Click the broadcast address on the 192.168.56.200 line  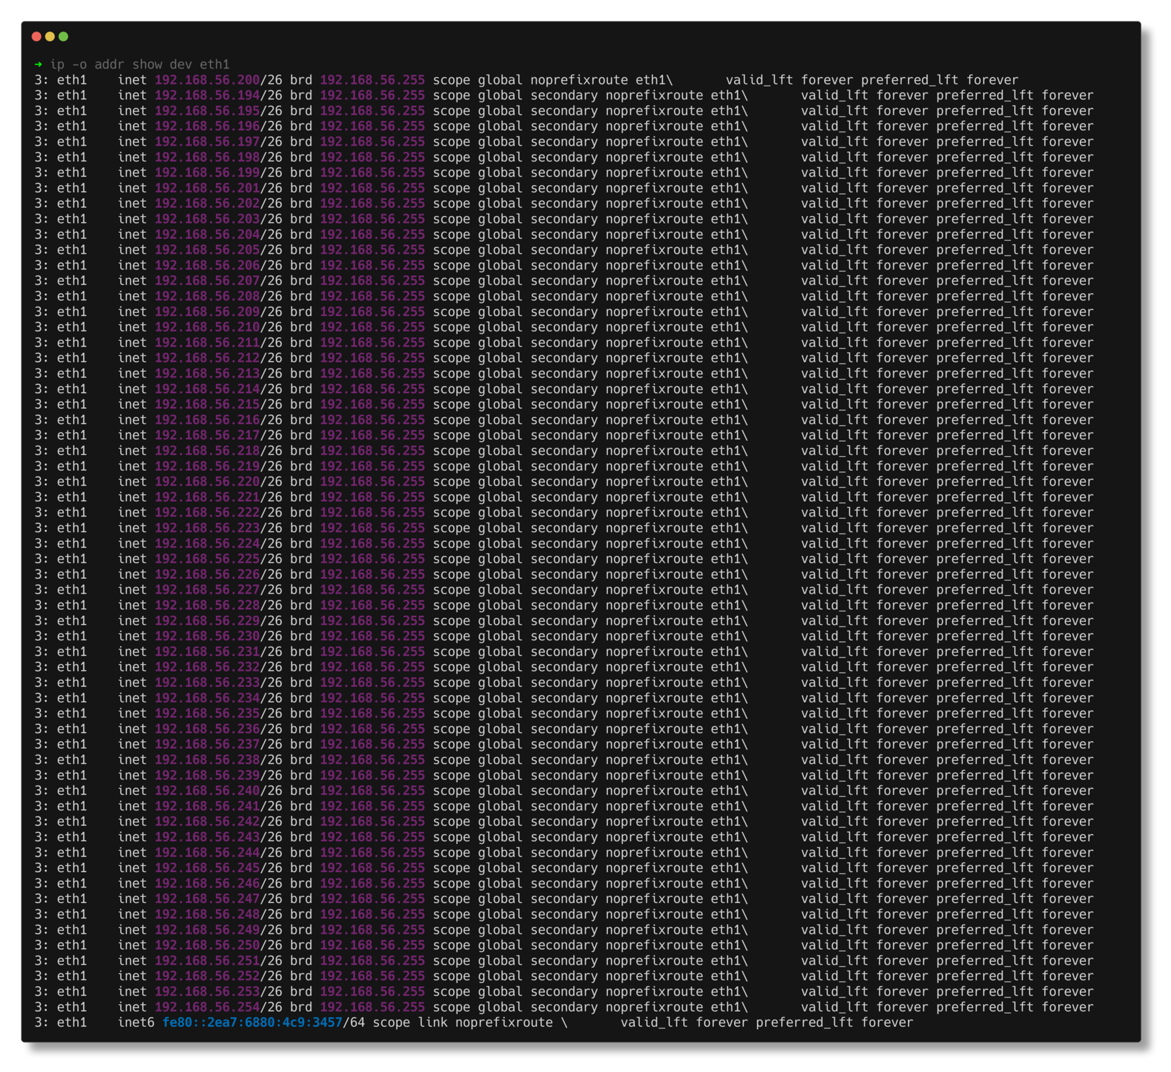(372, 80)
